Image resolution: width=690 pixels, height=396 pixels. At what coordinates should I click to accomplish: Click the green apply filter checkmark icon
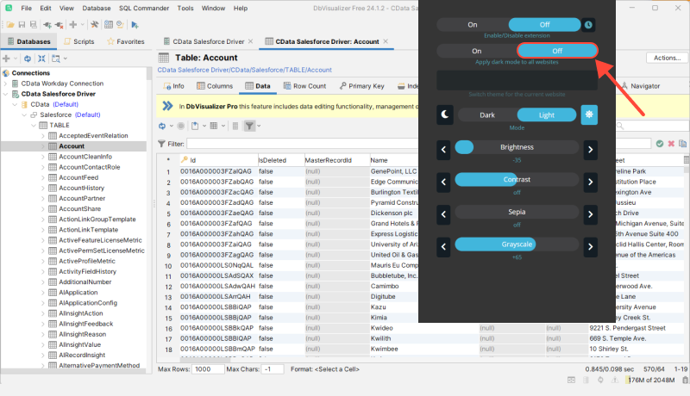pyautogui.click(x=659, y=144)
